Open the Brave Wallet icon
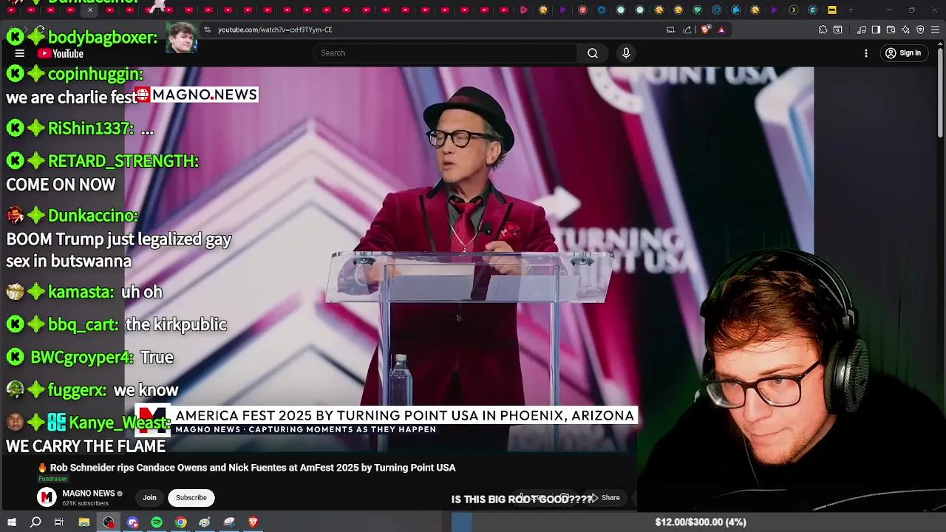The height and width of the screenshot is (532, 946). coord(891,30)
